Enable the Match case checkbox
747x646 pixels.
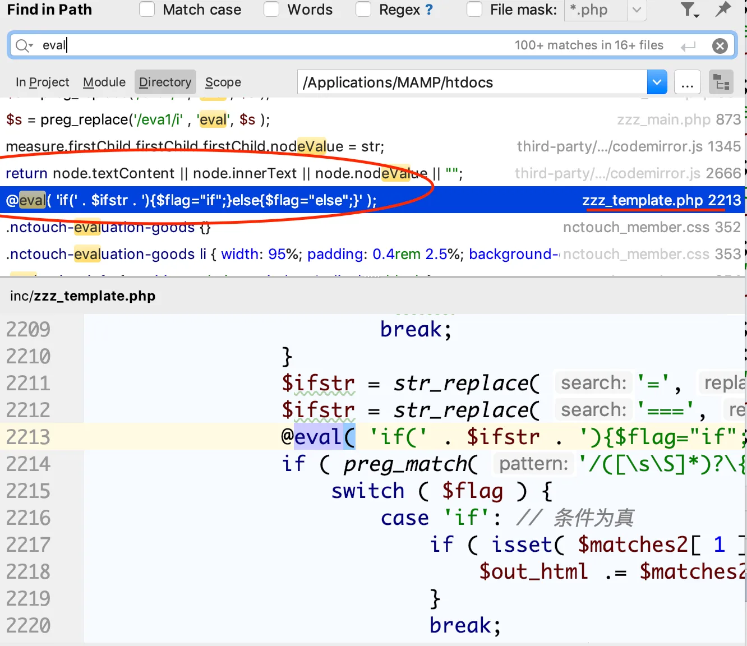[x=147, y=10]
